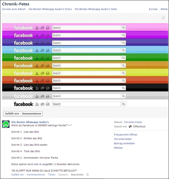Click the Gestern timestamp link

pyautogui.click(x=63, y=175)
